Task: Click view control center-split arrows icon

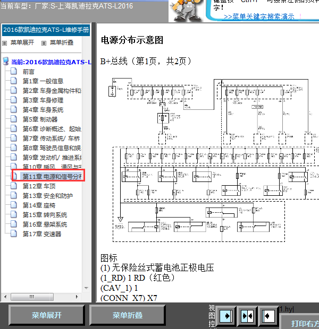Action: point(247,316)
